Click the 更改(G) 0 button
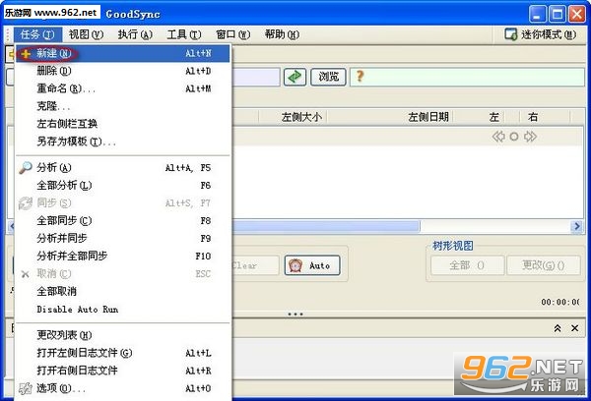The height and width of the screenshot is (401, 591). point(544,265)
